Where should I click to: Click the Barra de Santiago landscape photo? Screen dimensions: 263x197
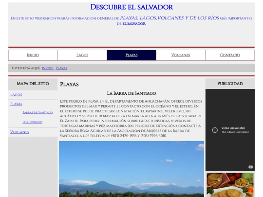(x=131, y=169)
